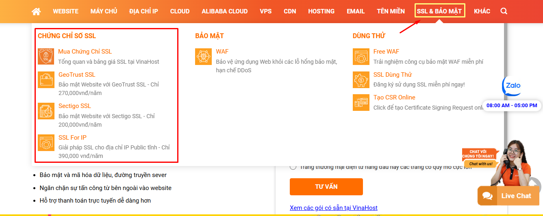Open the KHÁC menu

tap(482, 11)
